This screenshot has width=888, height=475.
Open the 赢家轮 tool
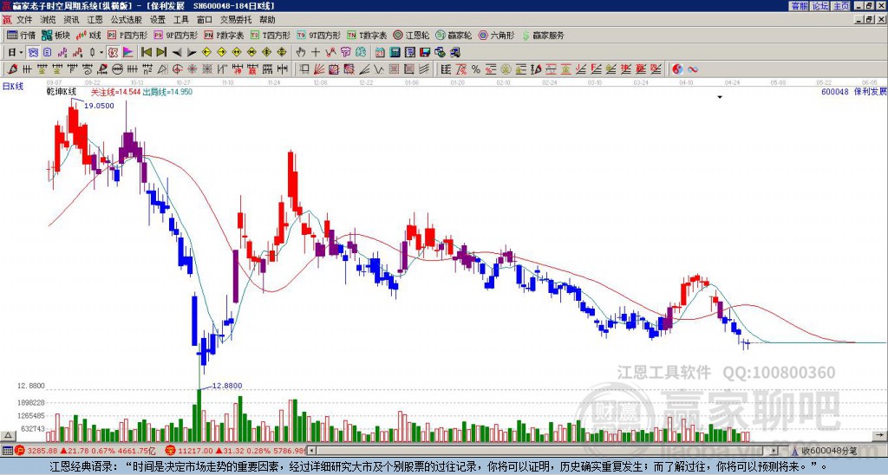[x=454, y=35]
